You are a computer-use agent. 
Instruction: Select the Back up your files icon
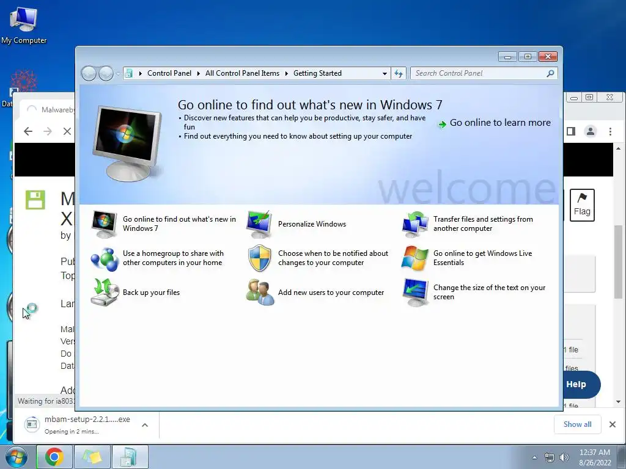[x=104, y=293]
